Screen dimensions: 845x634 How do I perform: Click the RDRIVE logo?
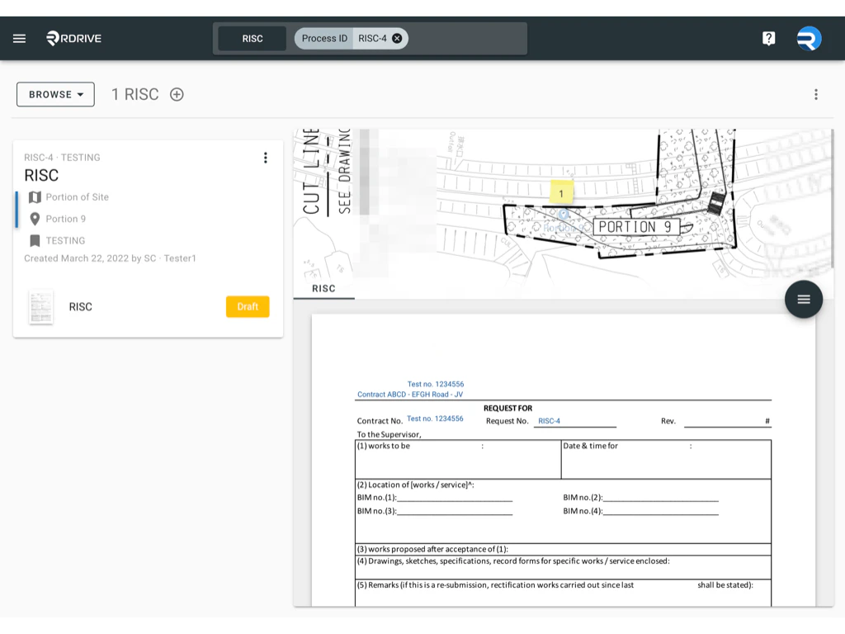(x=73, y=38)
